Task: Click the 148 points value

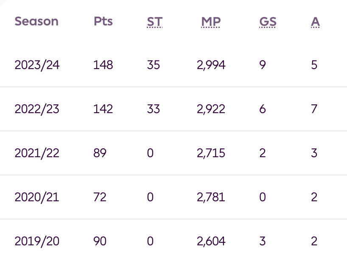Action: tap(103, 65)
